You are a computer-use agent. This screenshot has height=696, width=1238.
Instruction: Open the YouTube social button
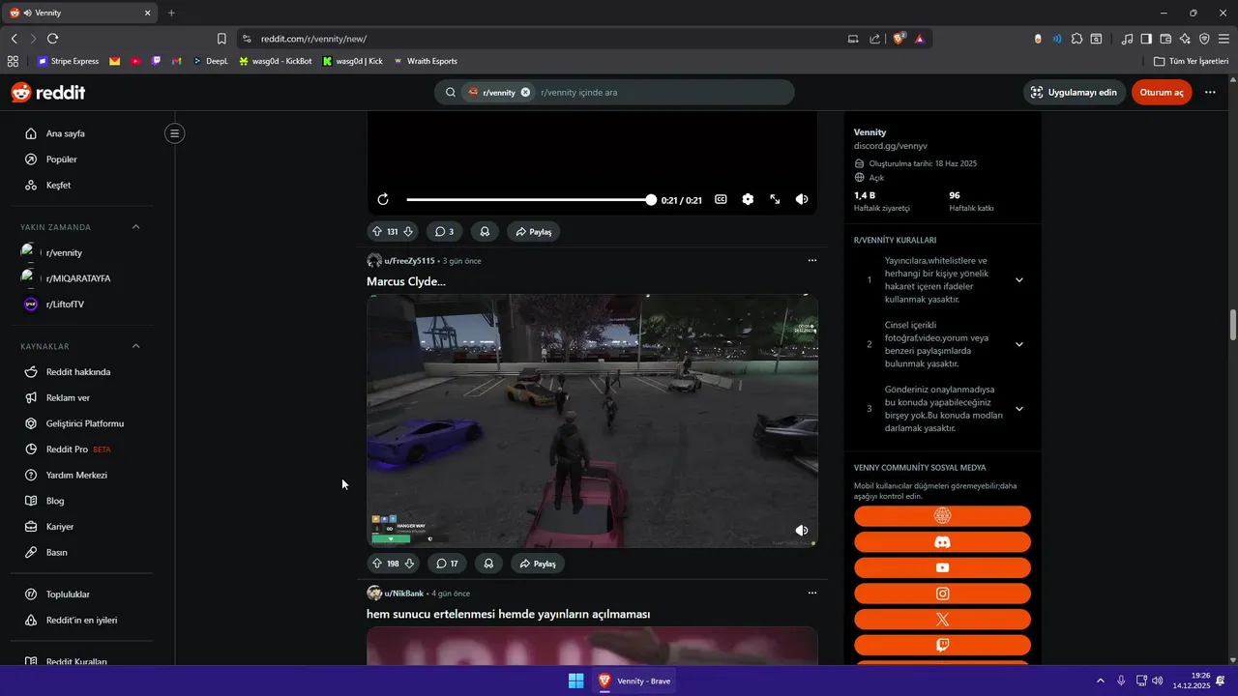point(942,568)
